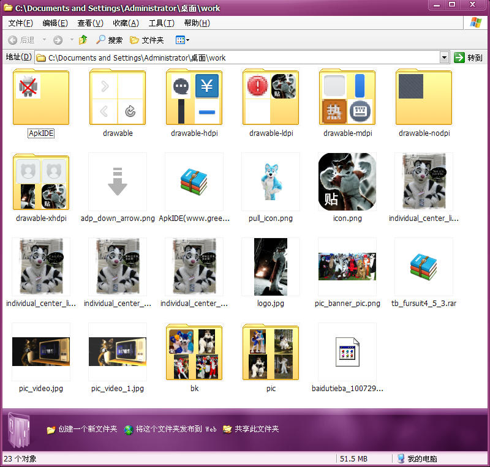The height and width of the screenshot is (467, 490).
Task: Click inside the address path field
Action: 245,58
